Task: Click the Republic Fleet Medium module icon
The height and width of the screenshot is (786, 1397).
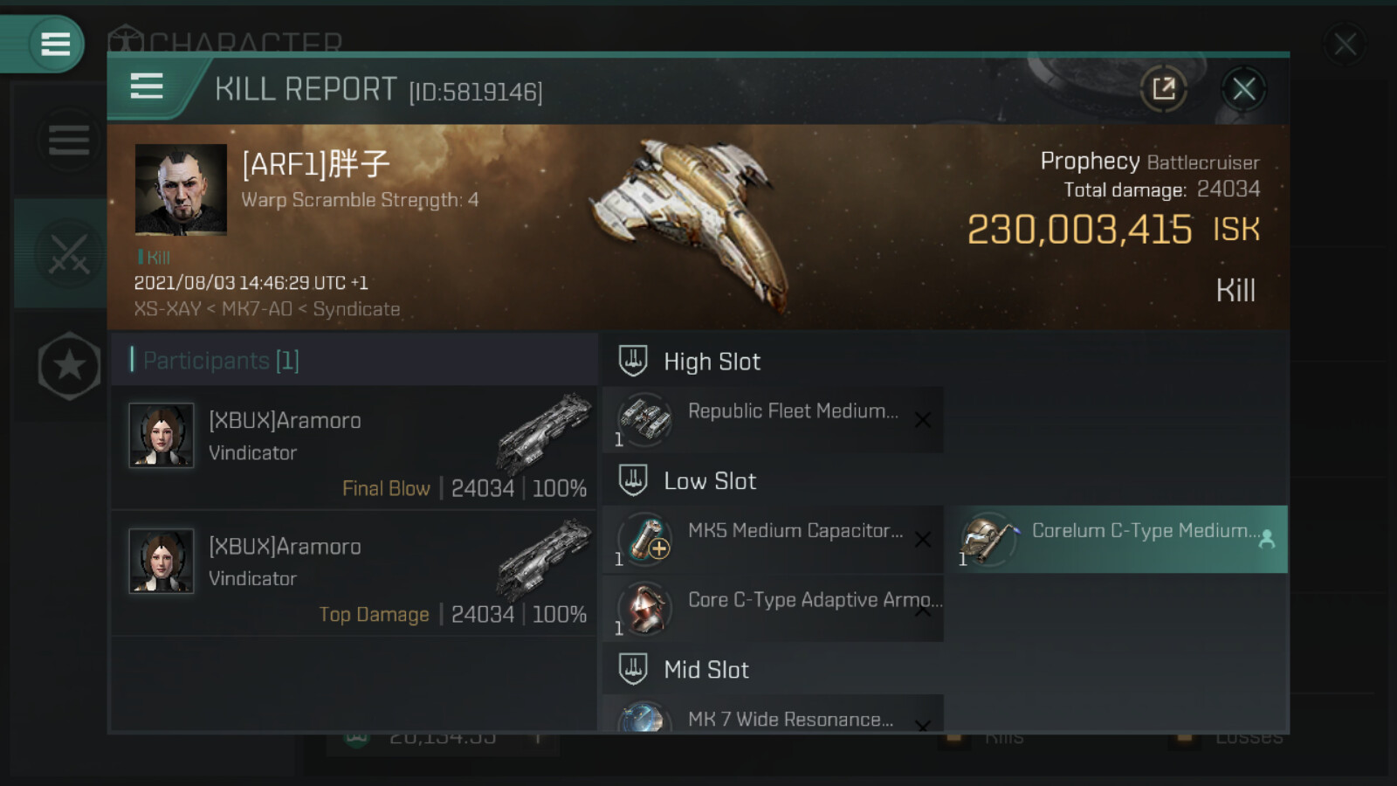Action: (x=644, y=419)
